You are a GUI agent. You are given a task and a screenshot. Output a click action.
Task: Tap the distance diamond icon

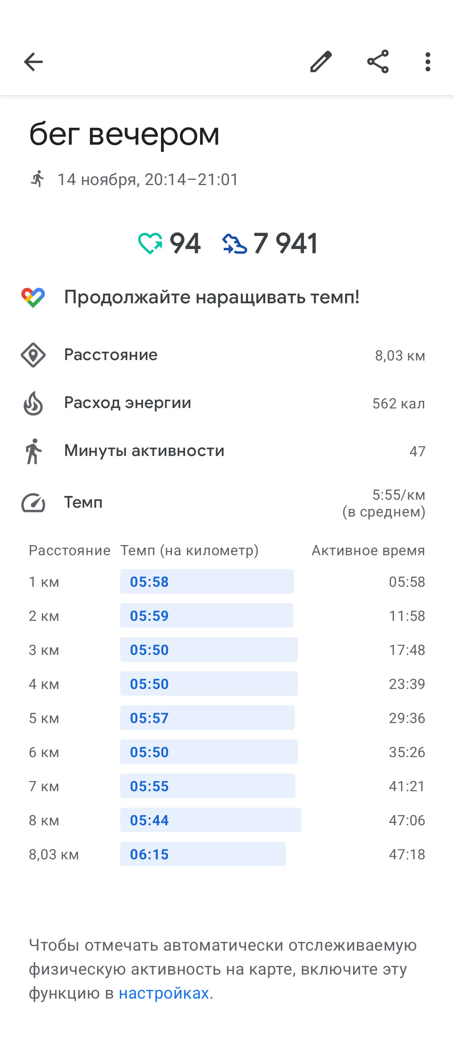tap(33, 355)
